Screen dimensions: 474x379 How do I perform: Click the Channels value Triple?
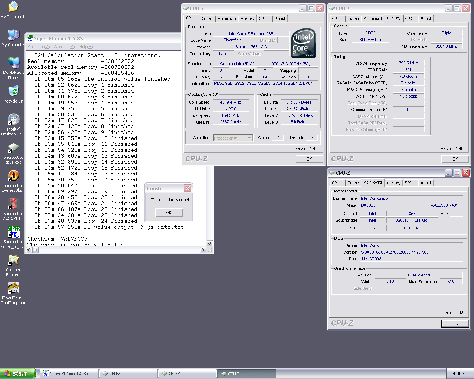[x=446, y=33]
